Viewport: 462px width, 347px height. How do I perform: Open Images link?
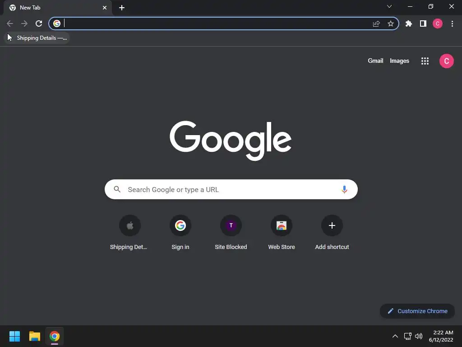[x=400, y=61]
